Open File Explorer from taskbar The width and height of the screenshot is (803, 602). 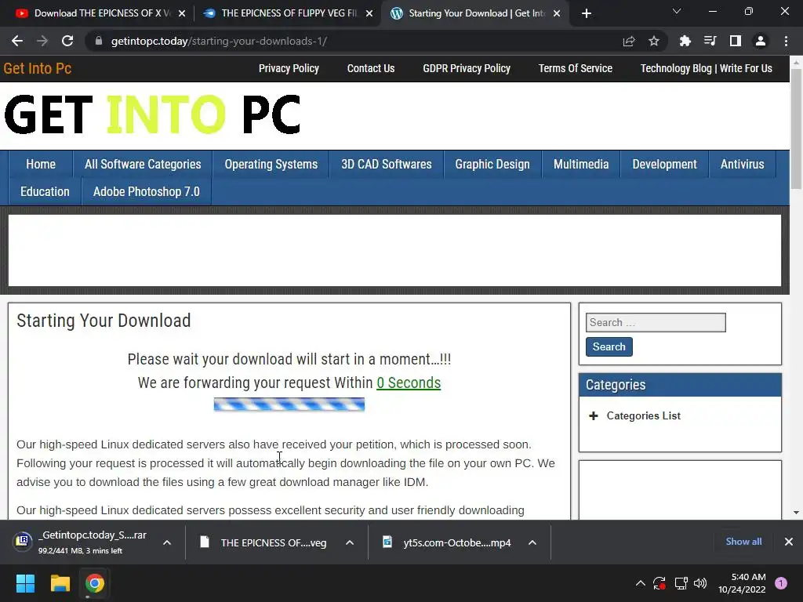pos(60,583)
